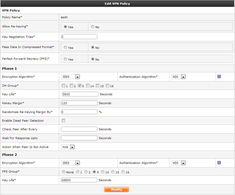235x195 pixels.
Task: Uncheck DH Group 5 checkbox
Action: [79, 86]
